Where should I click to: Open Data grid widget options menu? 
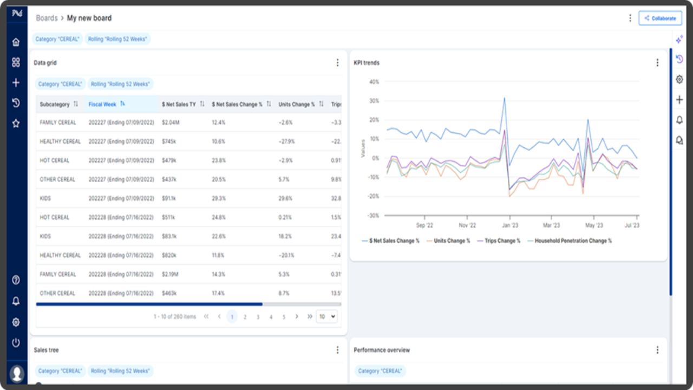click(338, 63)
